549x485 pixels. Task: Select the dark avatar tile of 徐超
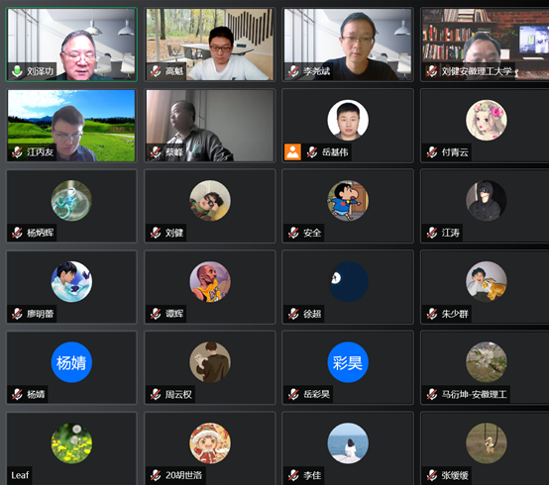click(x=348, y=287)
